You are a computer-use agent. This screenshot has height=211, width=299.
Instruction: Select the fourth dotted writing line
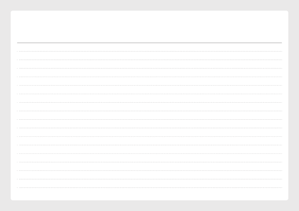click(x=149, y=77)
